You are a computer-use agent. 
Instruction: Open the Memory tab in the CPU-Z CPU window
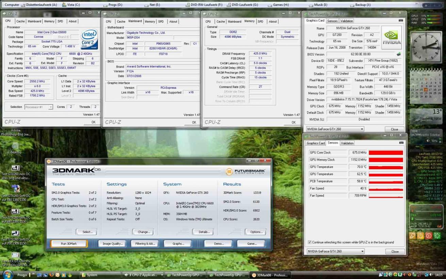[49, 21]
